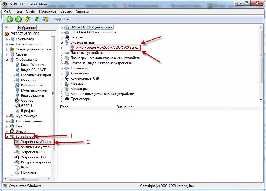Click the Системная плата motherboard icon
Viewport: 266px width, 191px height.
(12, 44)
